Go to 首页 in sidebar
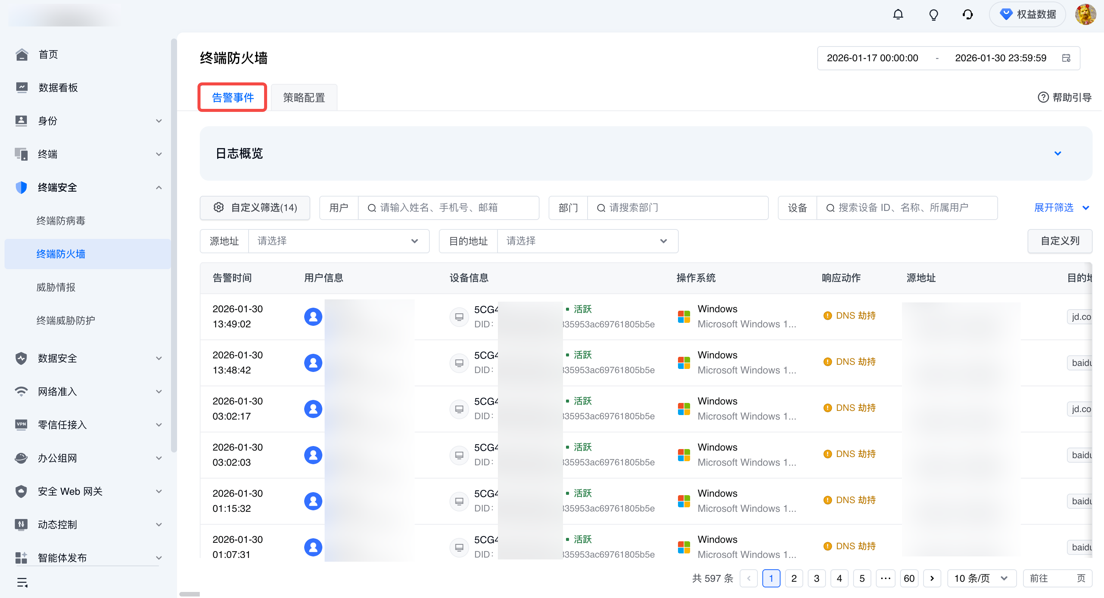The image size is (1104, 598). click(x=48, y=55)
